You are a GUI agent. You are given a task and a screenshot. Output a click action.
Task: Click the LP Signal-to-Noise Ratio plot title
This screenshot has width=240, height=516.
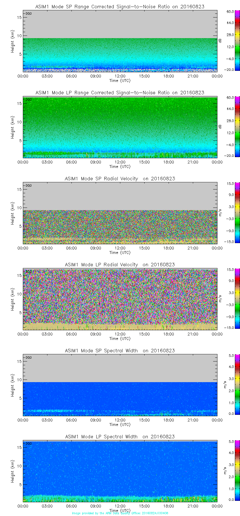(120, 93)
